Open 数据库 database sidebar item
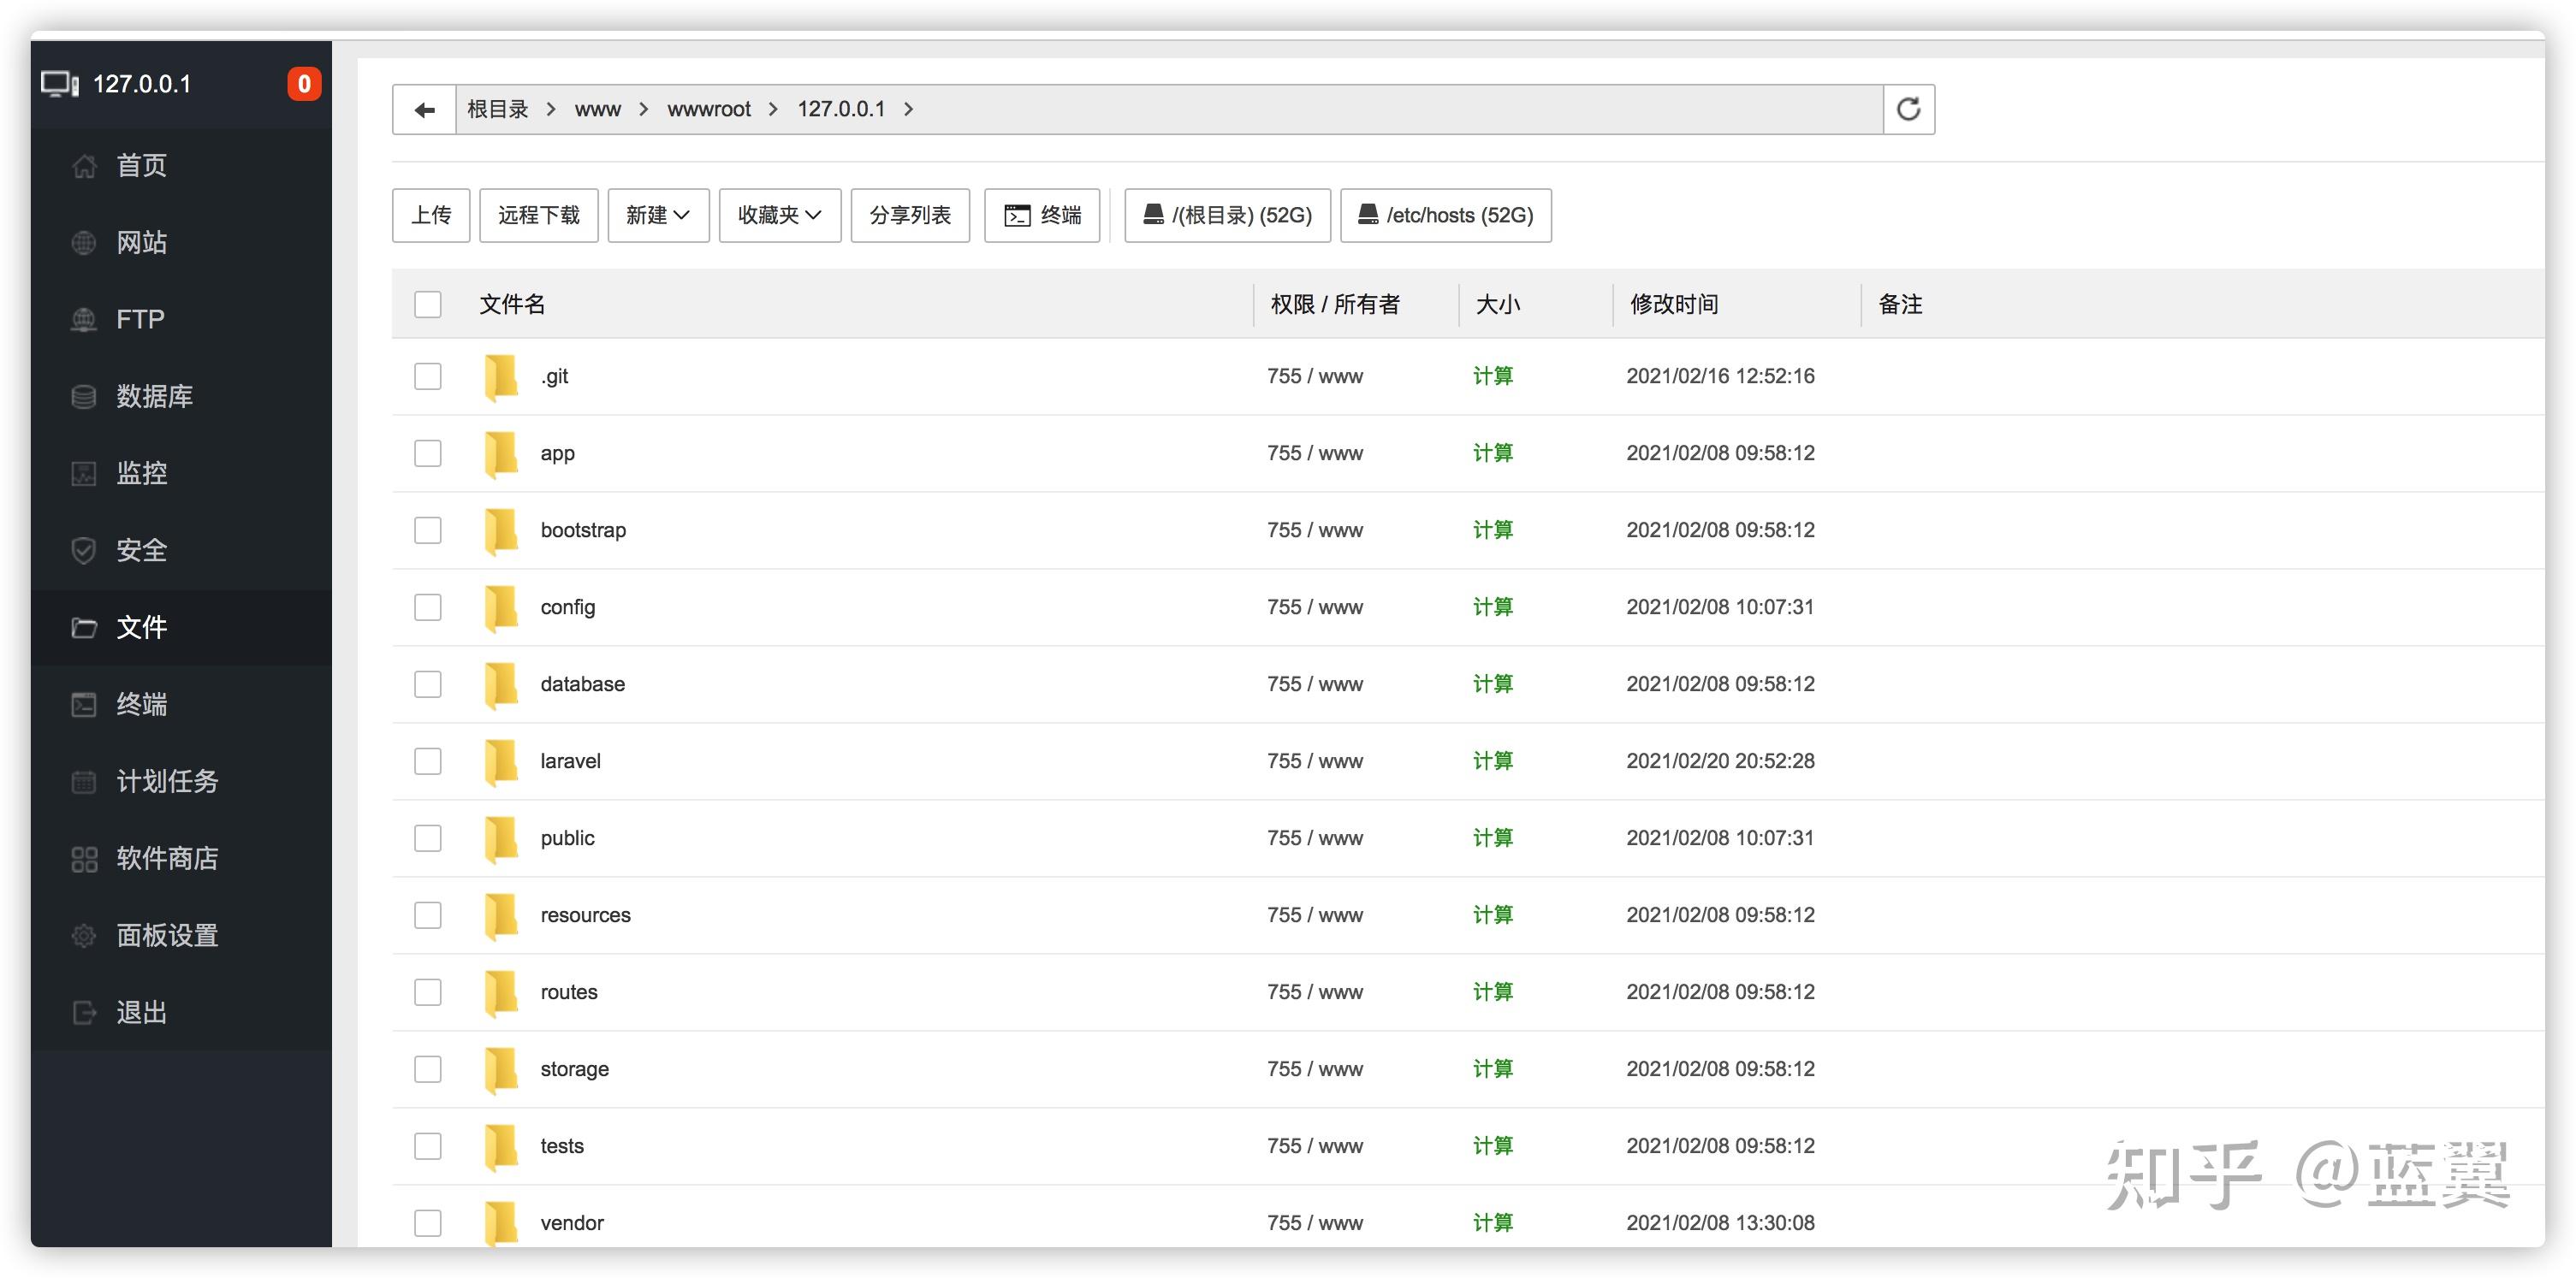The width and height of the screenshot is (2576, 1278). (154, 397)
